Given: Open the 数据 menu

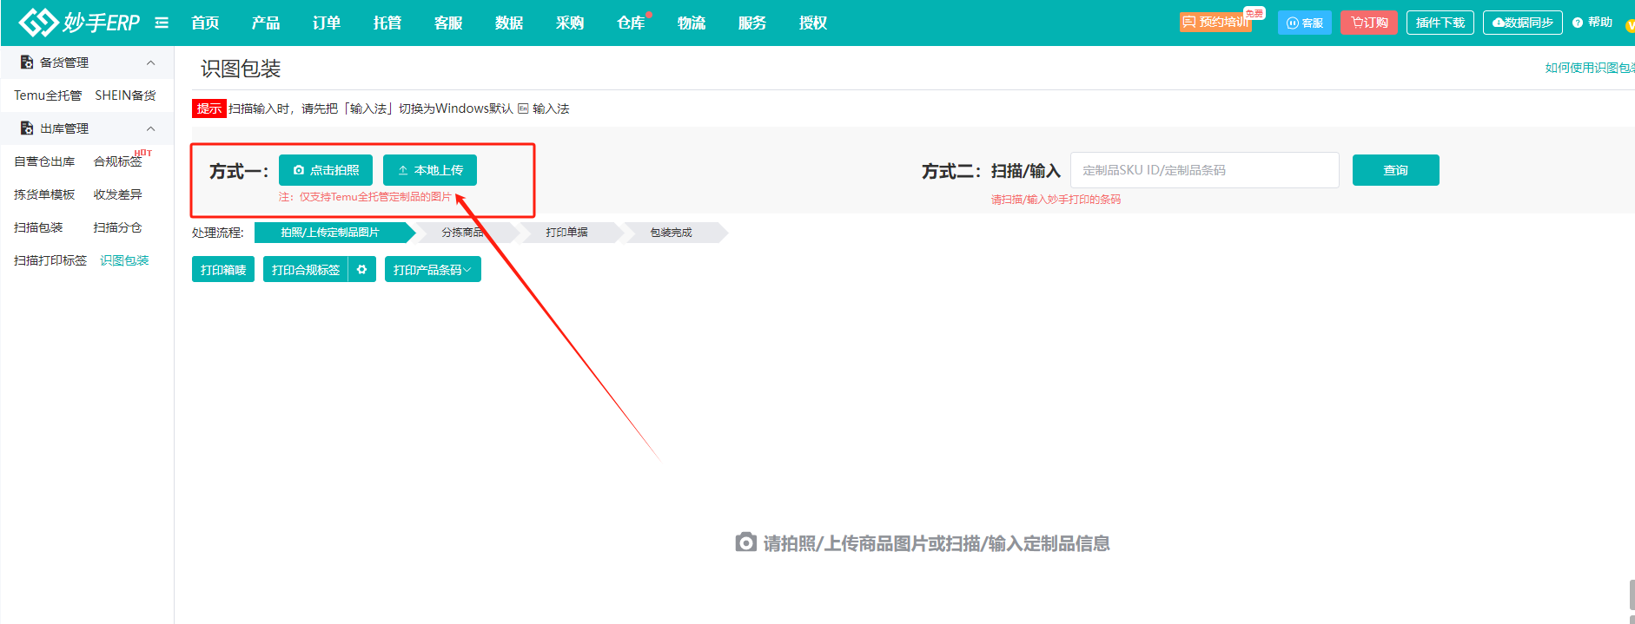Looking at the screenshot, I should (509, 23).
